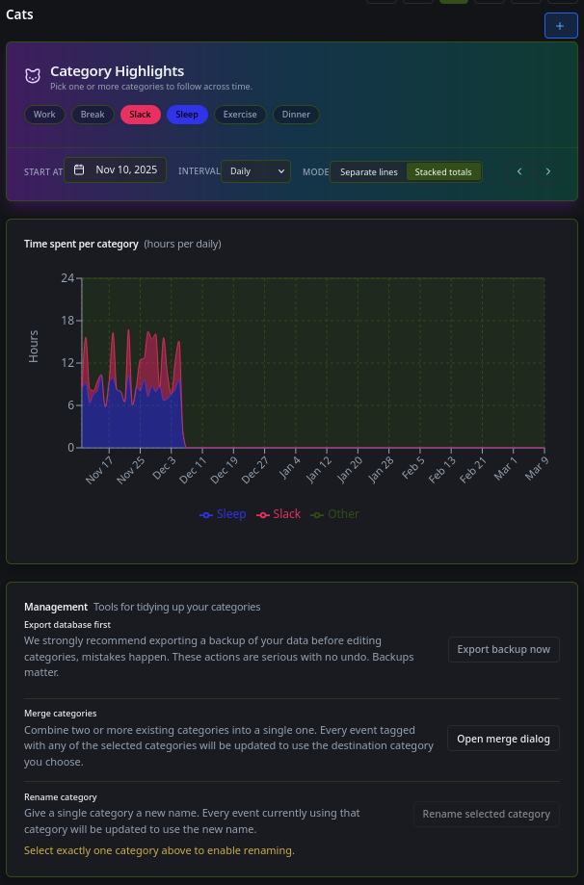Toggle the Work category chip
Image resolution: width=584 pixels, height=885 pixels.
44,115
